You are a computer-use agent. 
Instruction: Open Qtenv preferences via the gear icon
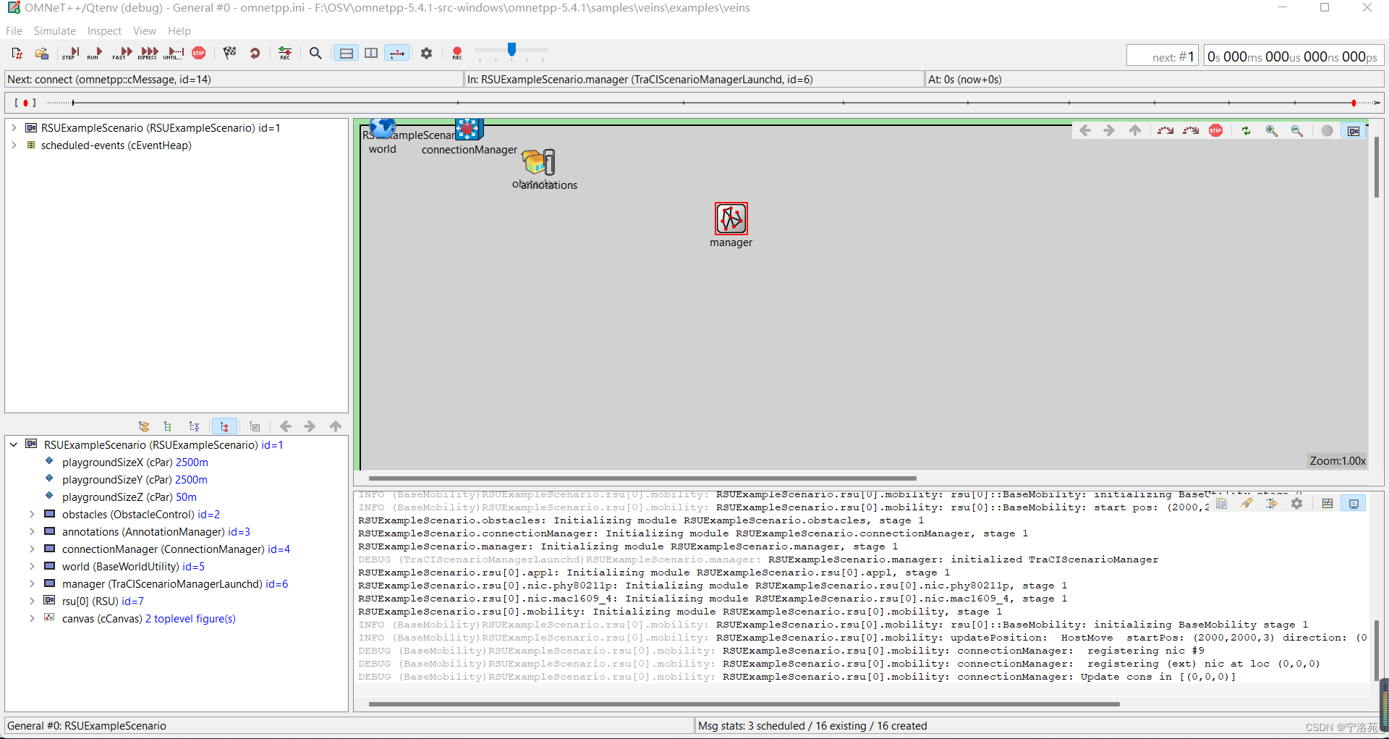426,53
